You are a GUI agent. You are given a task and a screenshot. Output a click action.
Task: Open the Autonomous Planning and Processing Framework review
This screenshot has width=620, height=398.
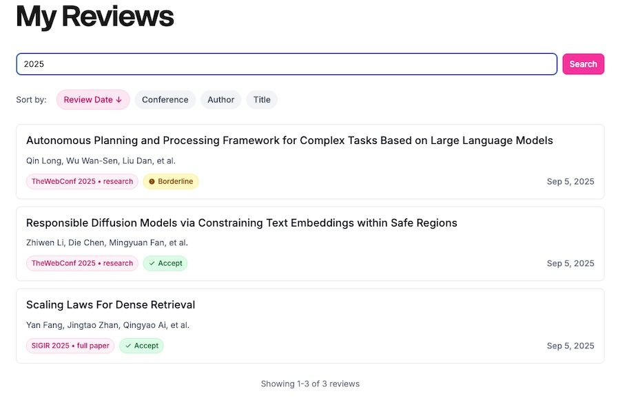tap(289, 140)
